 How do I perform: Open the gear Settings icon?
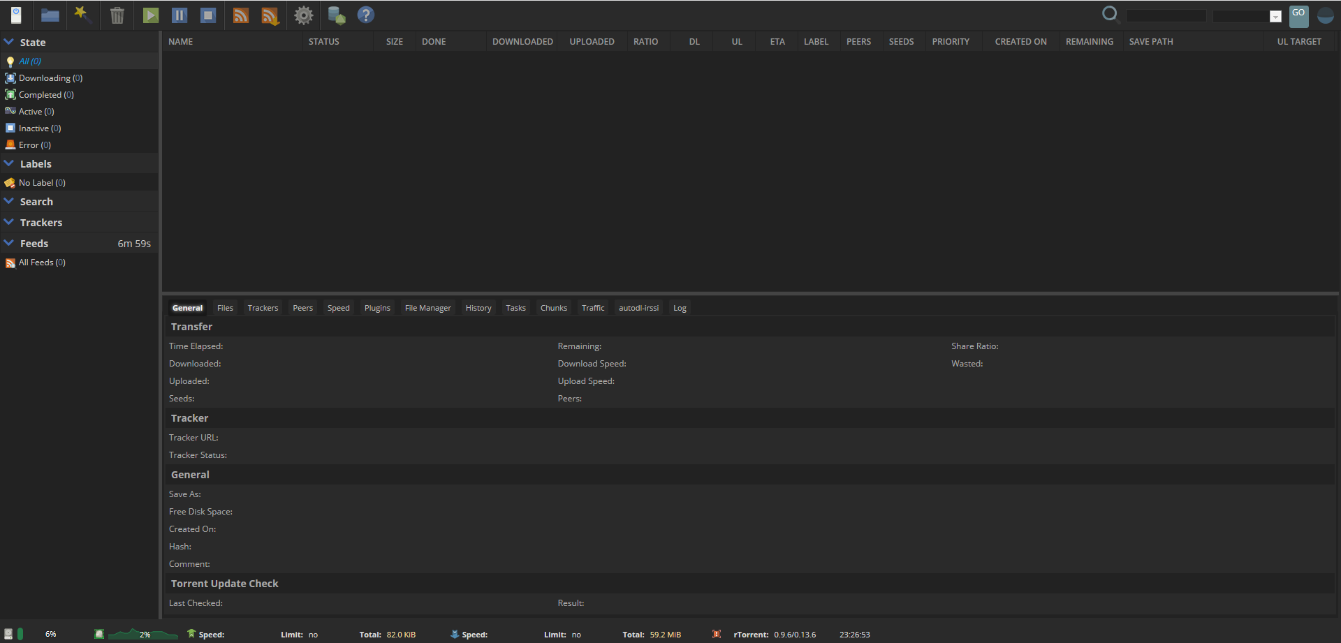303,15
